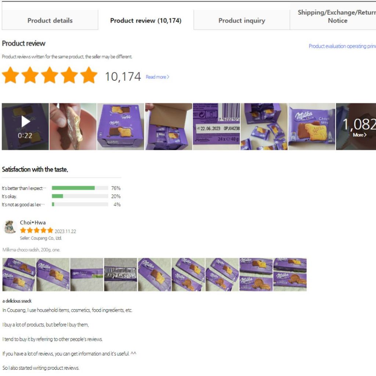Play the 0:22 review video
The image size is (376, 376).
(x=25, y=126)
